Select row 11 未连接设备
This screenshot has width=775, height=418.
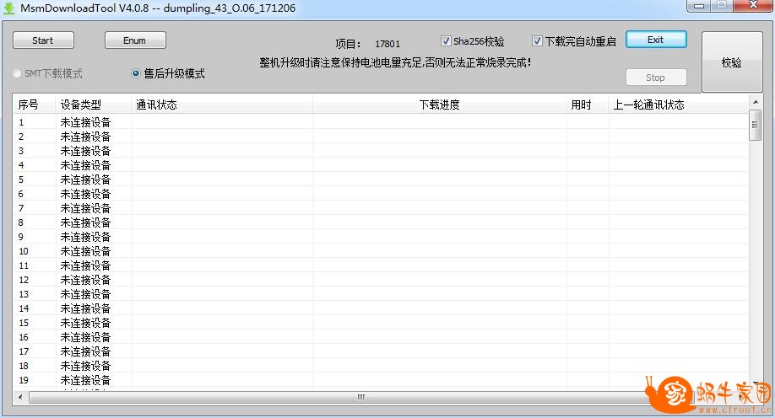pos(381,265)
